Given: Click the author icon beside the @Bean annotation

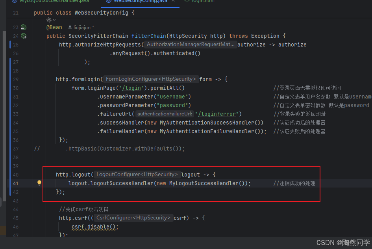Looking at the screenshot, I should (x=69, y=27).
